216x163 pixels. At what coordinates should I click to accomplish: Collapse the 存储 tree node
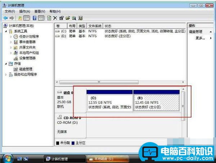6,63
